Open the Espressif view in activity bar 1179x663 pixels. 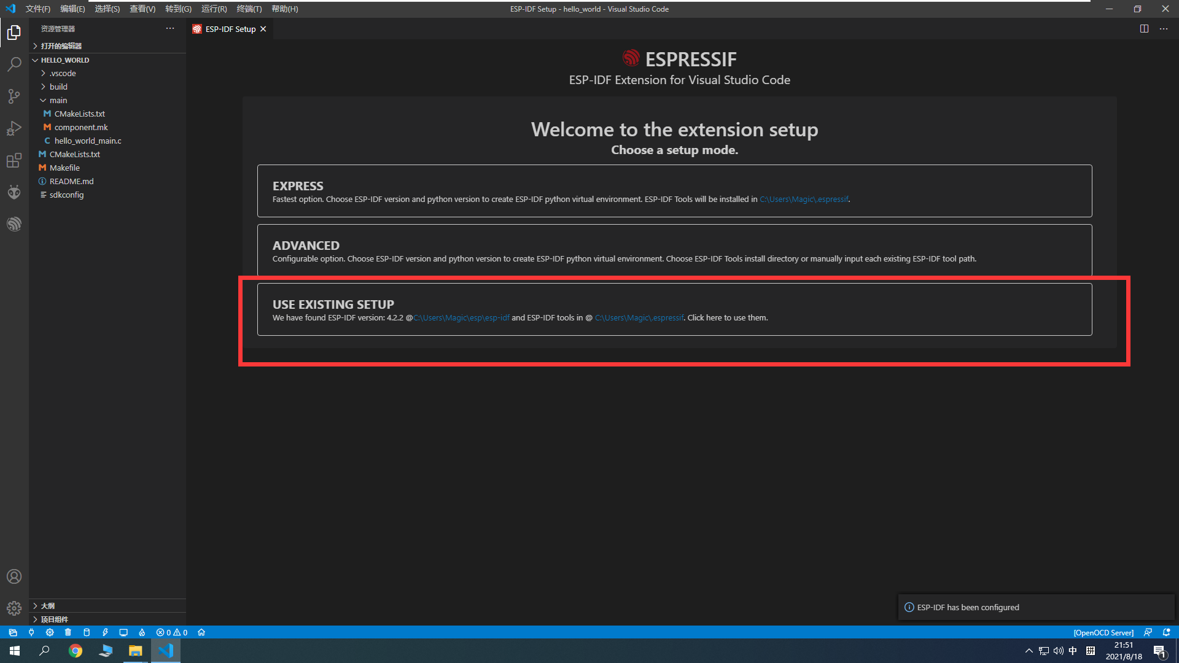pyautogui.click(x=14, y=224)
